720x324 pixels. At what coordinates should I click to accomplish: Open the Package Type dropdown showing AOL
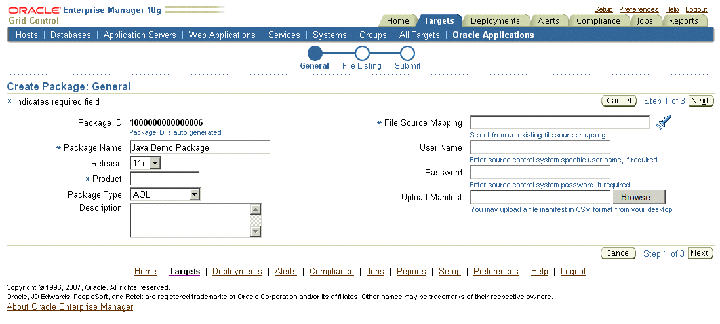pyautogui.click(x=165, y=194)
